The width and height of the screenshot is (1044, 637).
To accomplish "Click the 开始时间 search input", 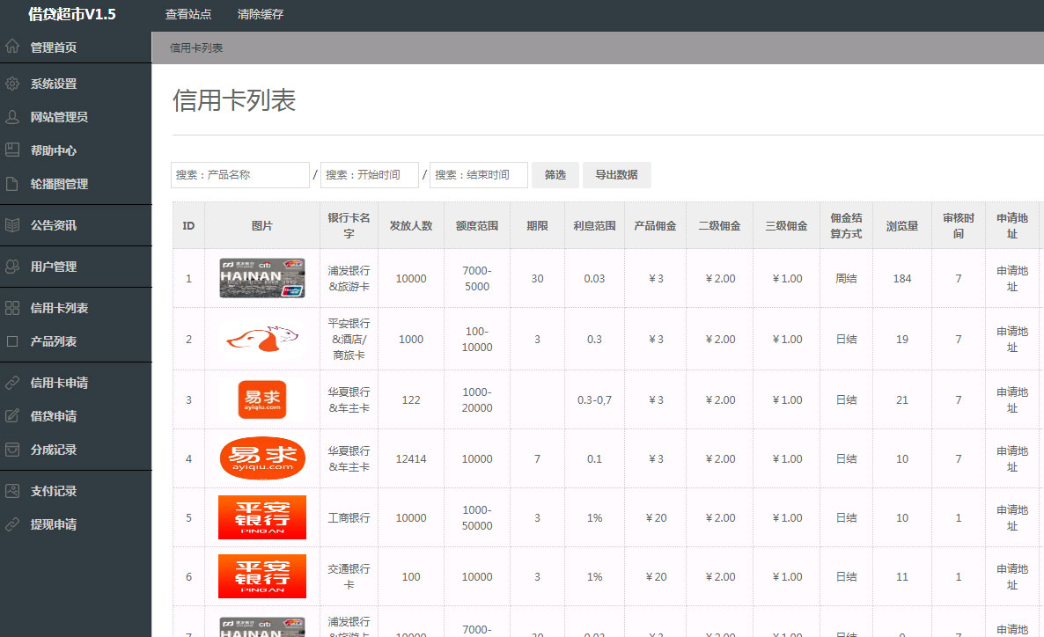I will (370, 175).
